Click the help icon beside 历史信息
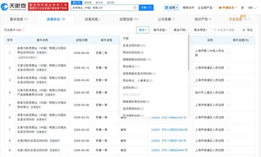261x157 pixels. [x=249, y=19]
